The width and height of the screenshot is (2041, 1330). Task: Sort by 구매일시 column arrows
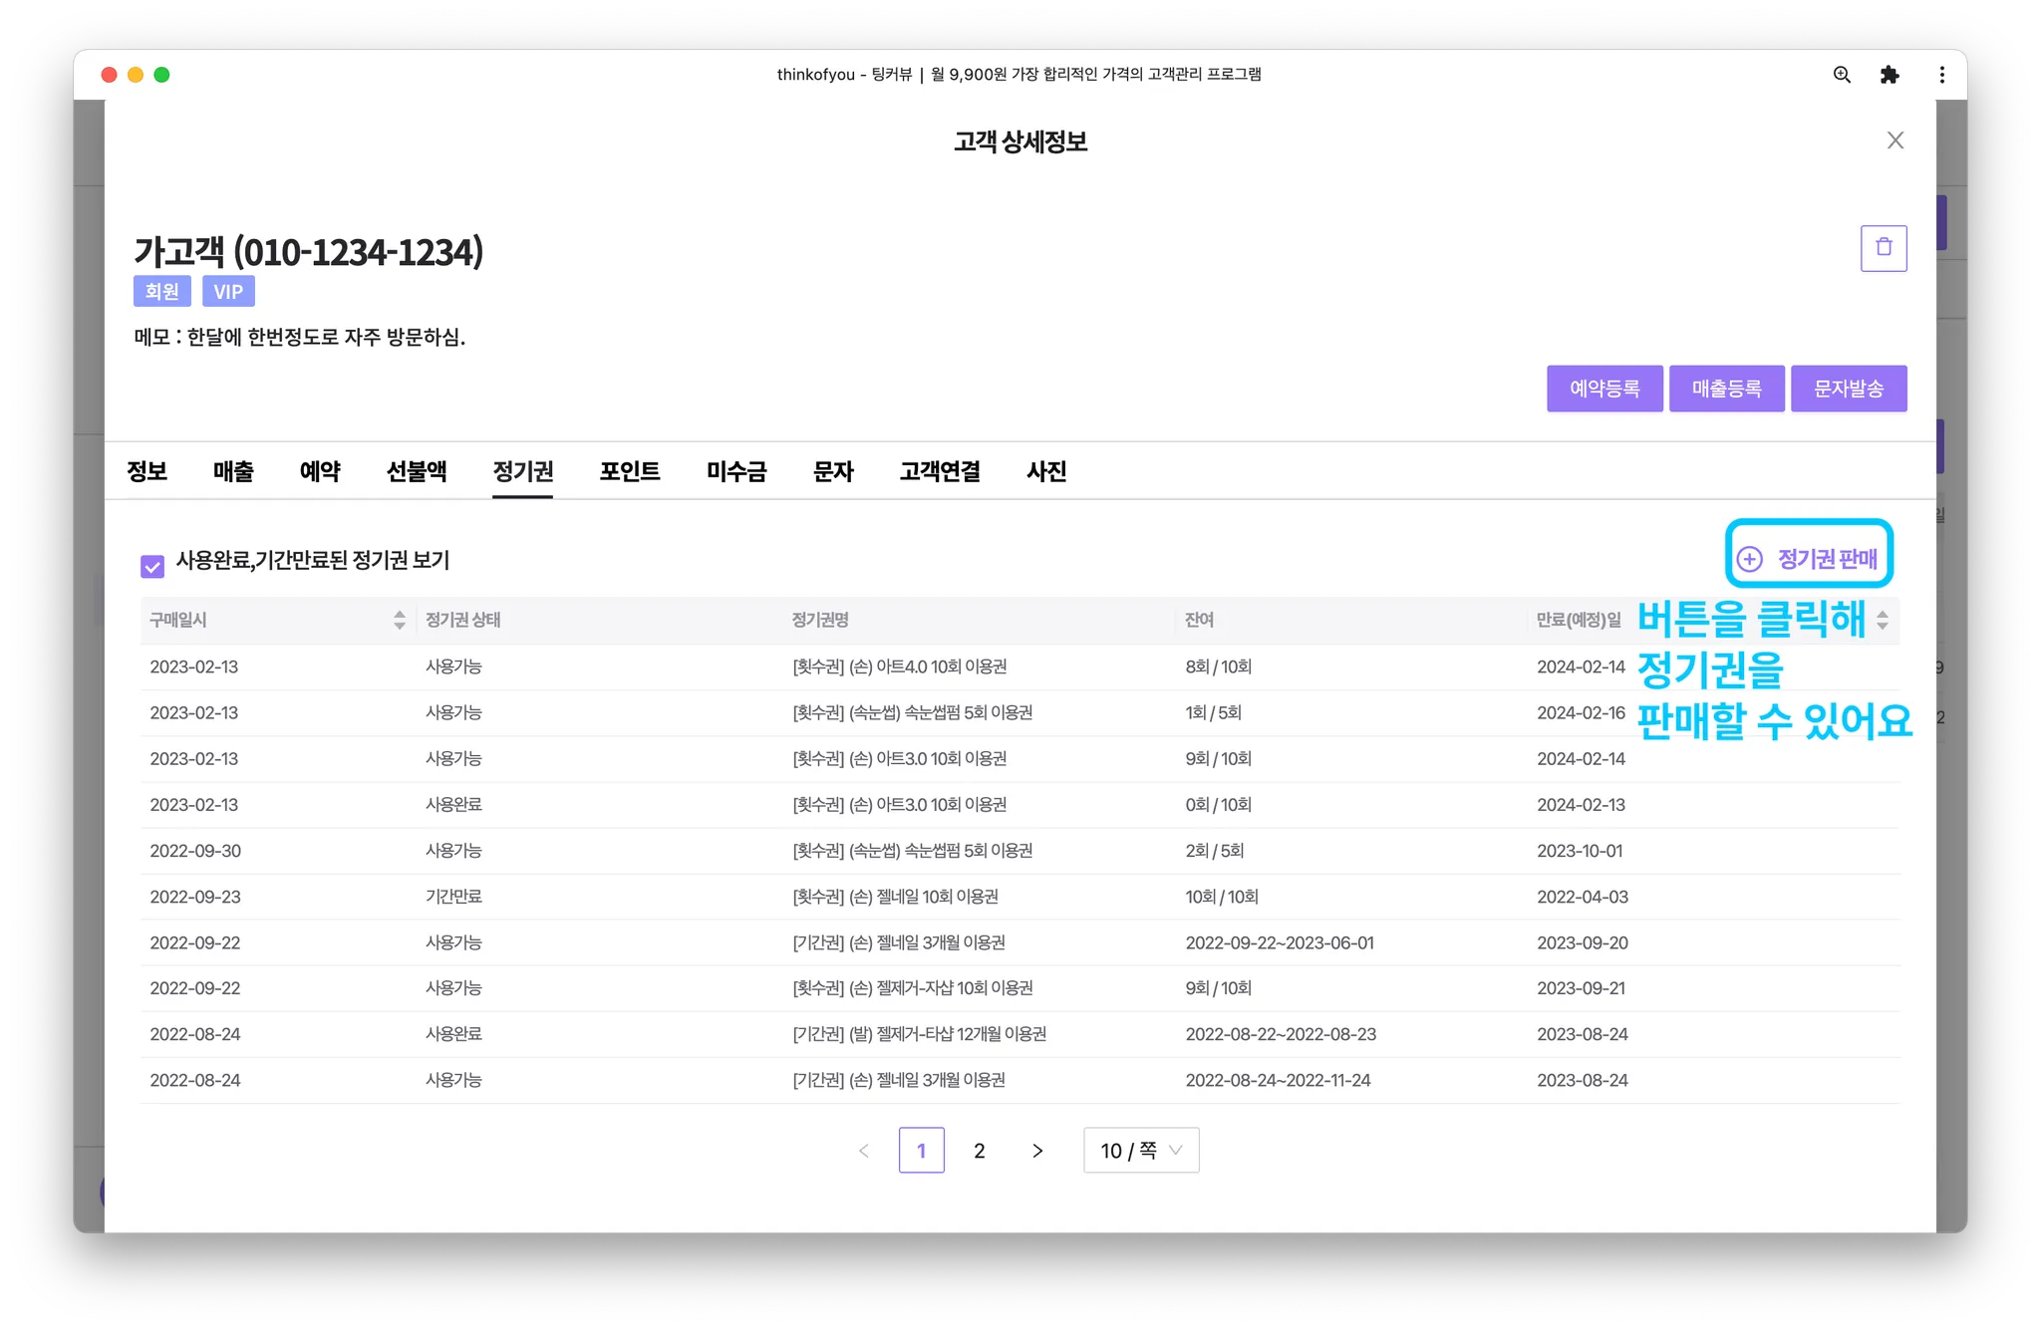pyautogui.click(x=400, y=620)
